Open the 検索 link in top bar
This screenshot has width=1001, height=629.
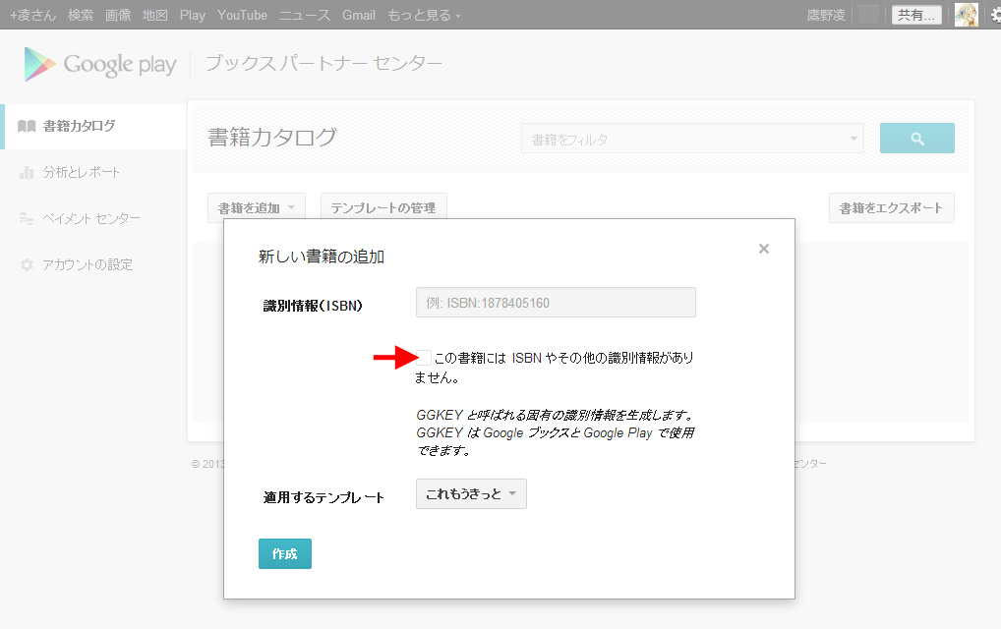coord(81,15)
